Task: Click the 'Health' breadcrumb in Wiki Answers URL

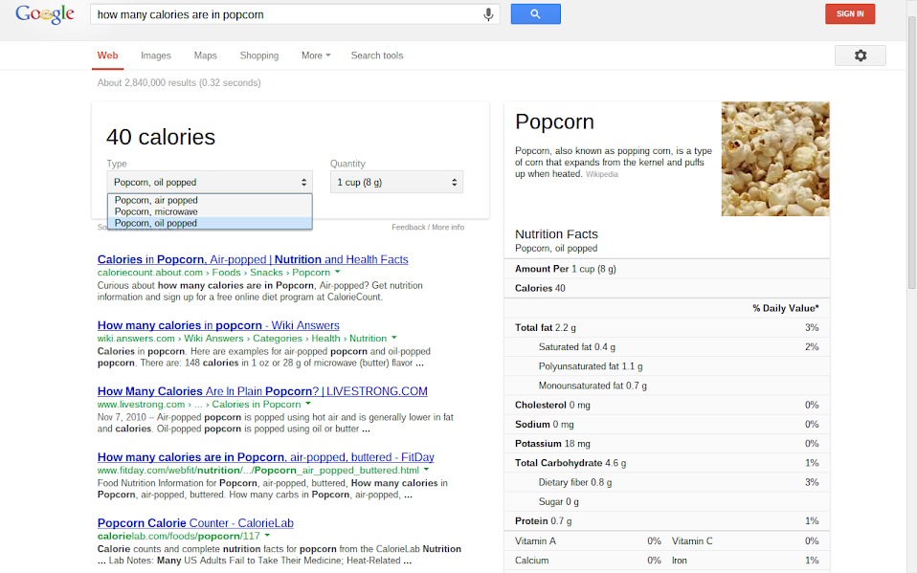Action: point(325,338)
